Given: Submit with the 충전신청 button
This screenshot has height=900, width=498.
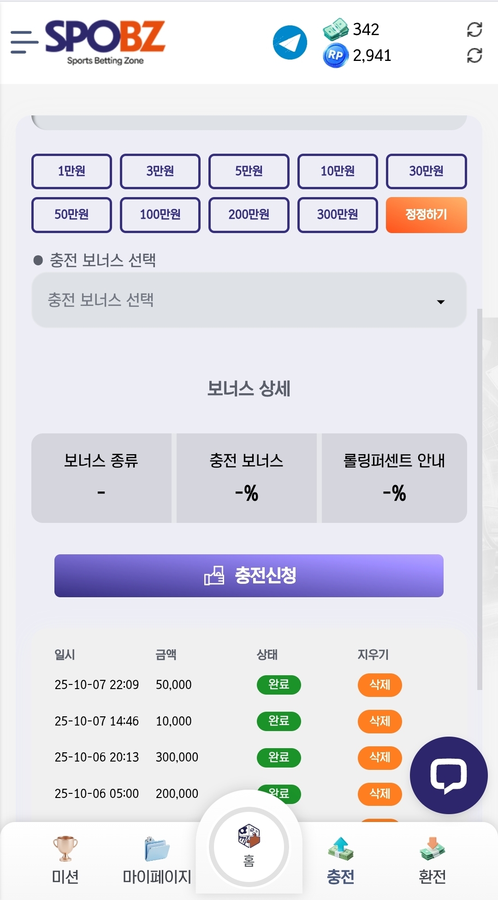Looking at the screenshot, I should click(249, 576).
